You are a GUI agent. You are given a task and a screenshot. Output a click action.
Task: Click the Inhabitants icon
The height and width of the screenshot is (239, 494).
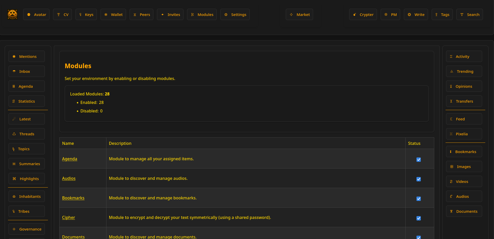[14, 197]
